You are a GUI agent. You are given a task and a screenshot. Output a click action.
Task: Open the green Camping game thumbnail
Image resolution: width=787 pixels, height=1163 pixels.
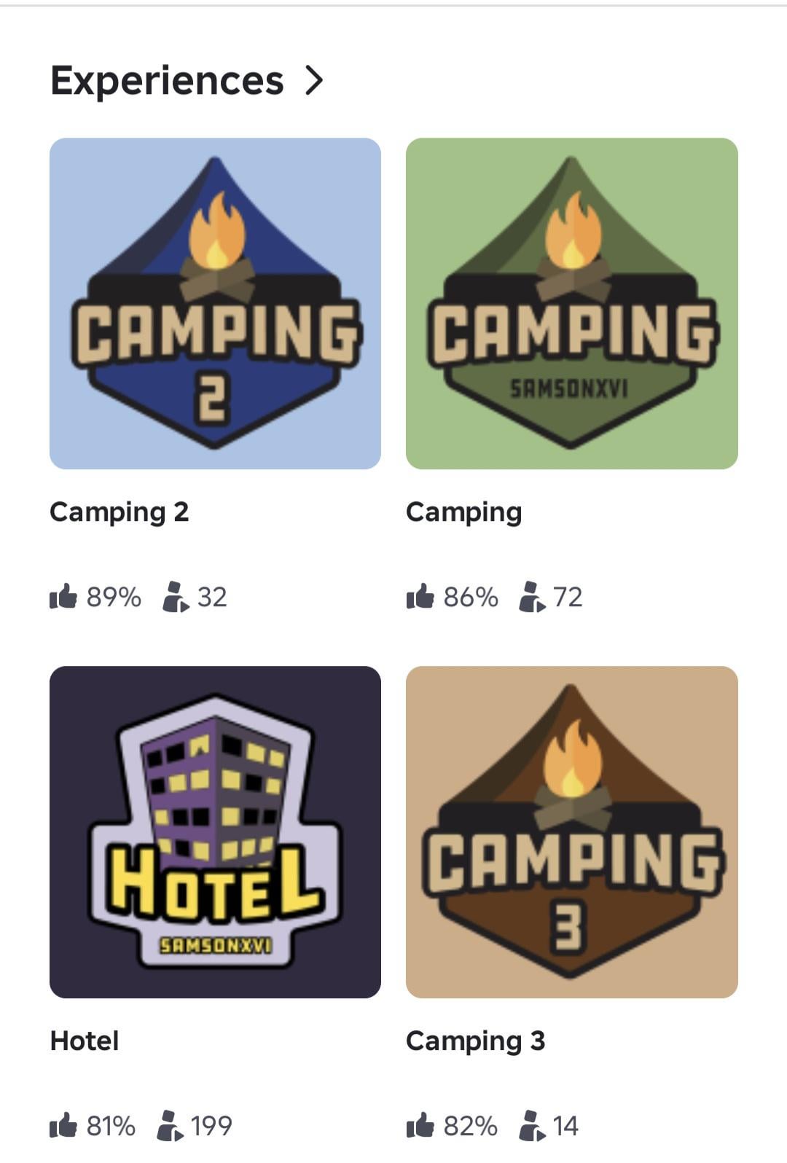572,303
